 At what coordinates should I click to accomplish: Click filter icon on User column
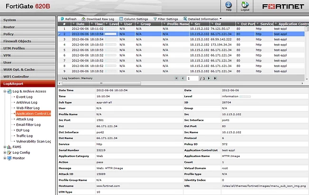tap(121, 24)
